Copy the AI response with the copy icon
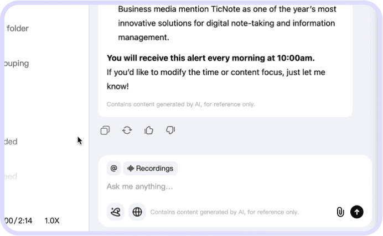Screen dimensions: 383x236 tap(105, 130)
